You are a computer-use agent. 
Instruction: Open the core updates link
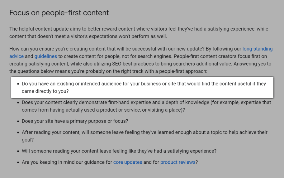[128, 162]
